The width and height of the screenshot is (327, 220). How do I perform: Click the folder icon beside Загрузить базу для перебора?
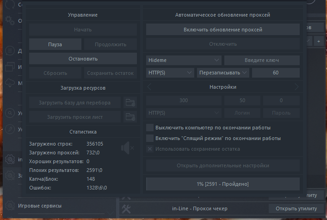[x=130, y=103]
